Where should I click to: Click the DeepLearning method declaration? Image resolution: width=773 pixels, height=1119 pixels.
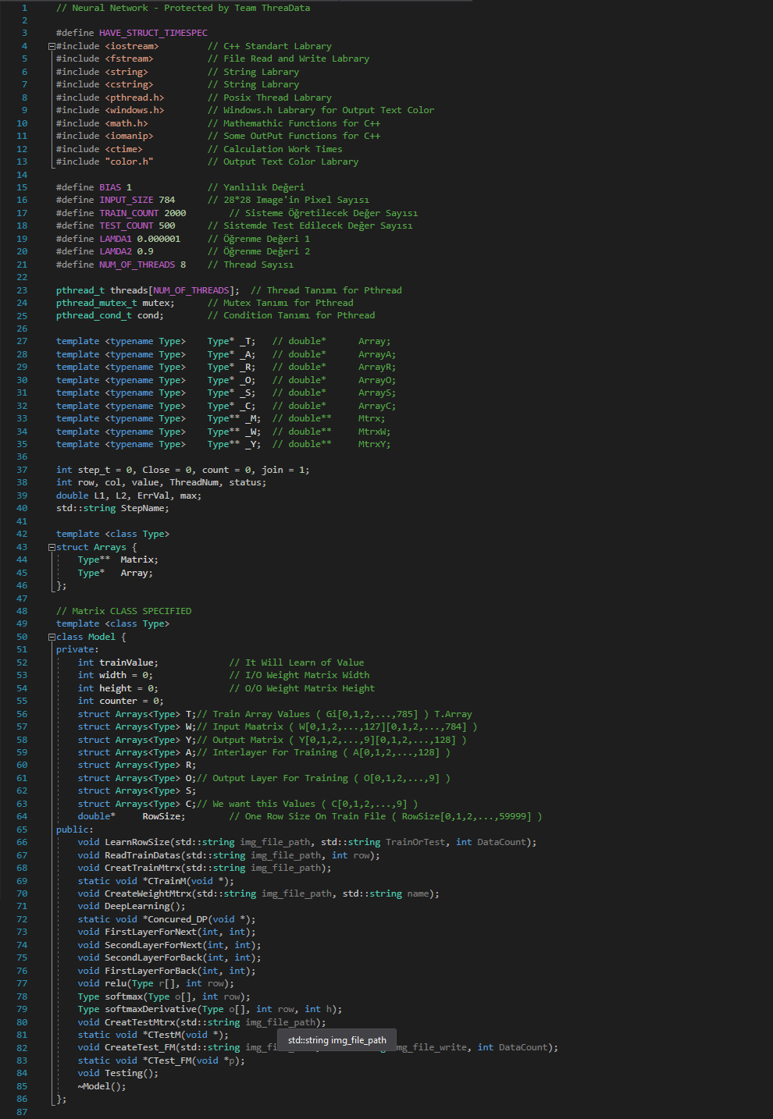[137, 906]
